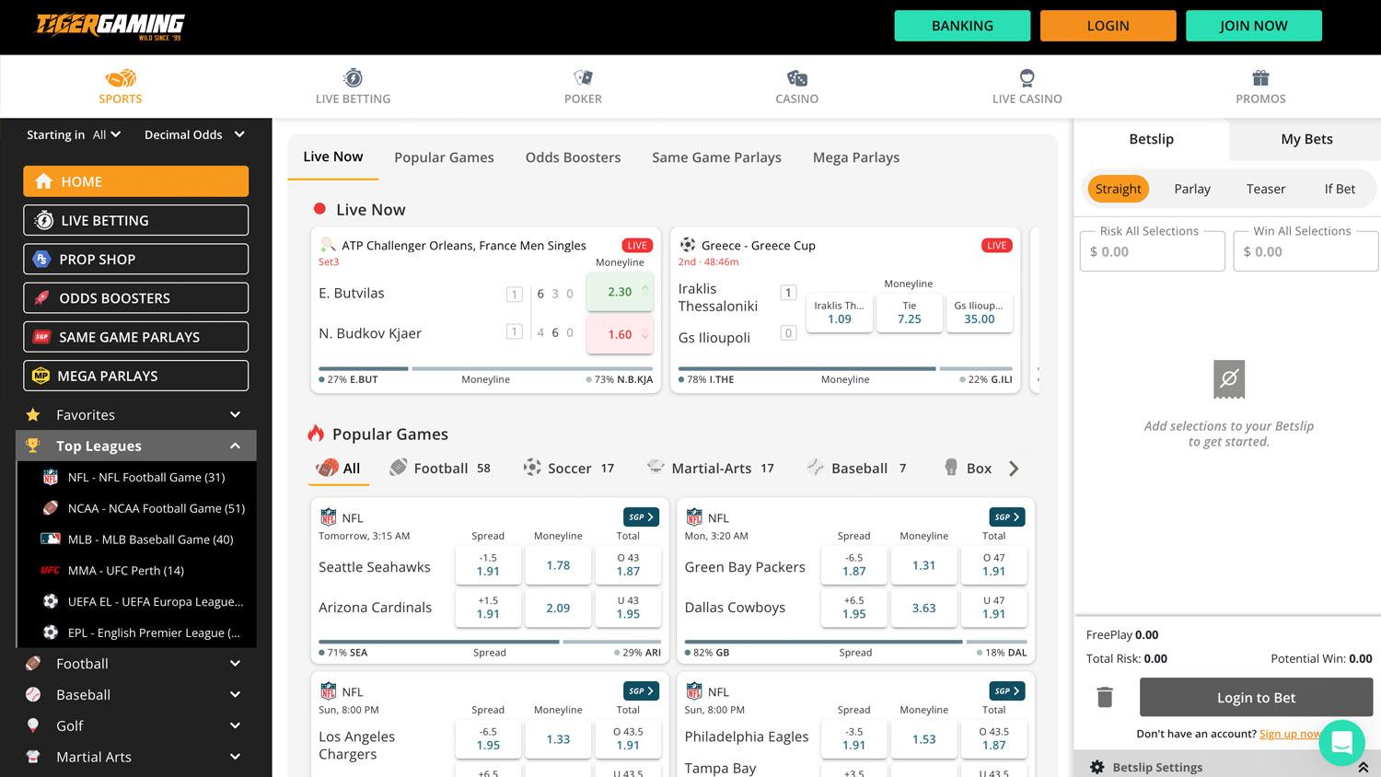
Task: Open live chat support bubble
Action: click(1341, 742)
